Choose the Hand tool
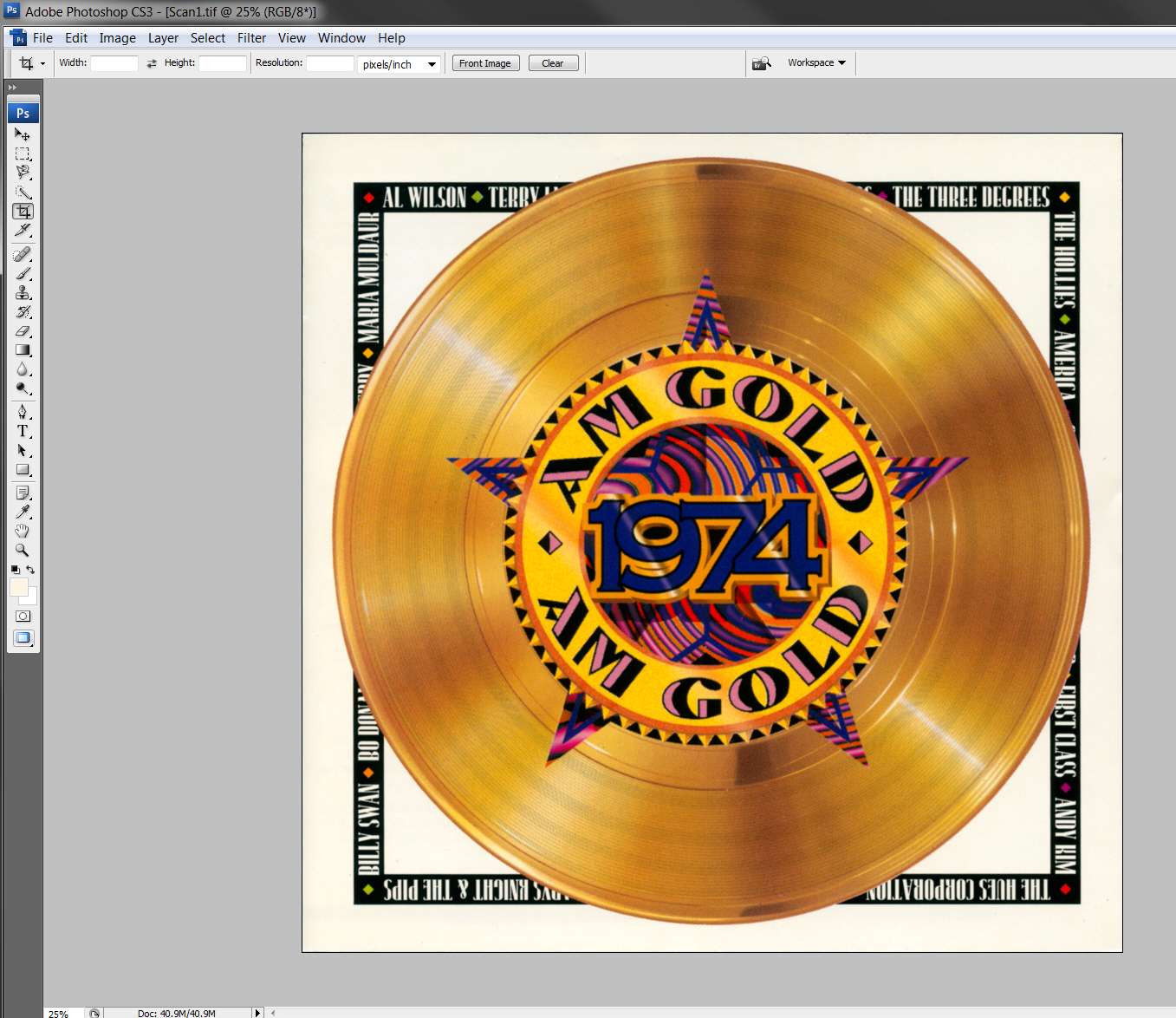1176x1018 pixels. (23, 531)
